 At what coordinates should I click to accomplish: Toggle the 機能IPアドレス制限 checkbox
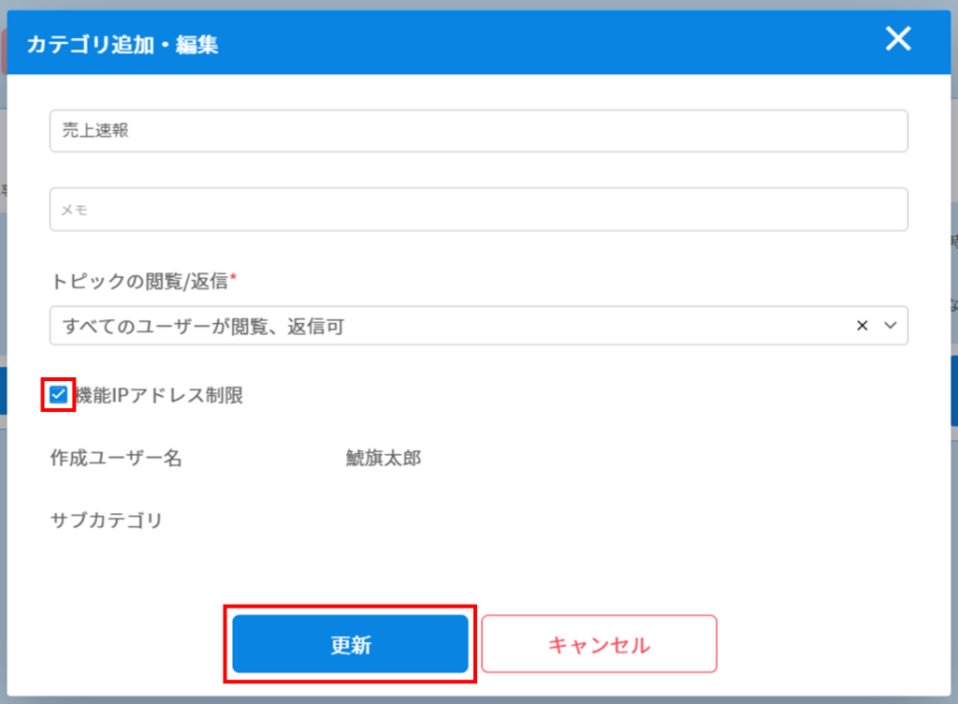(x=58, y=395)
